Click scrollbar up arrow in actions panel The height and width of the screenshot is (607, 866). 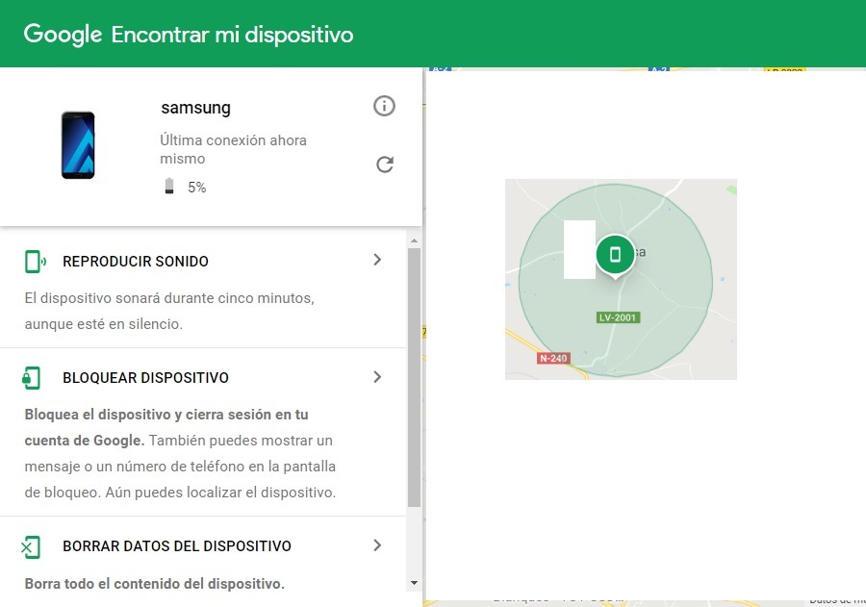tap(414, 240)
